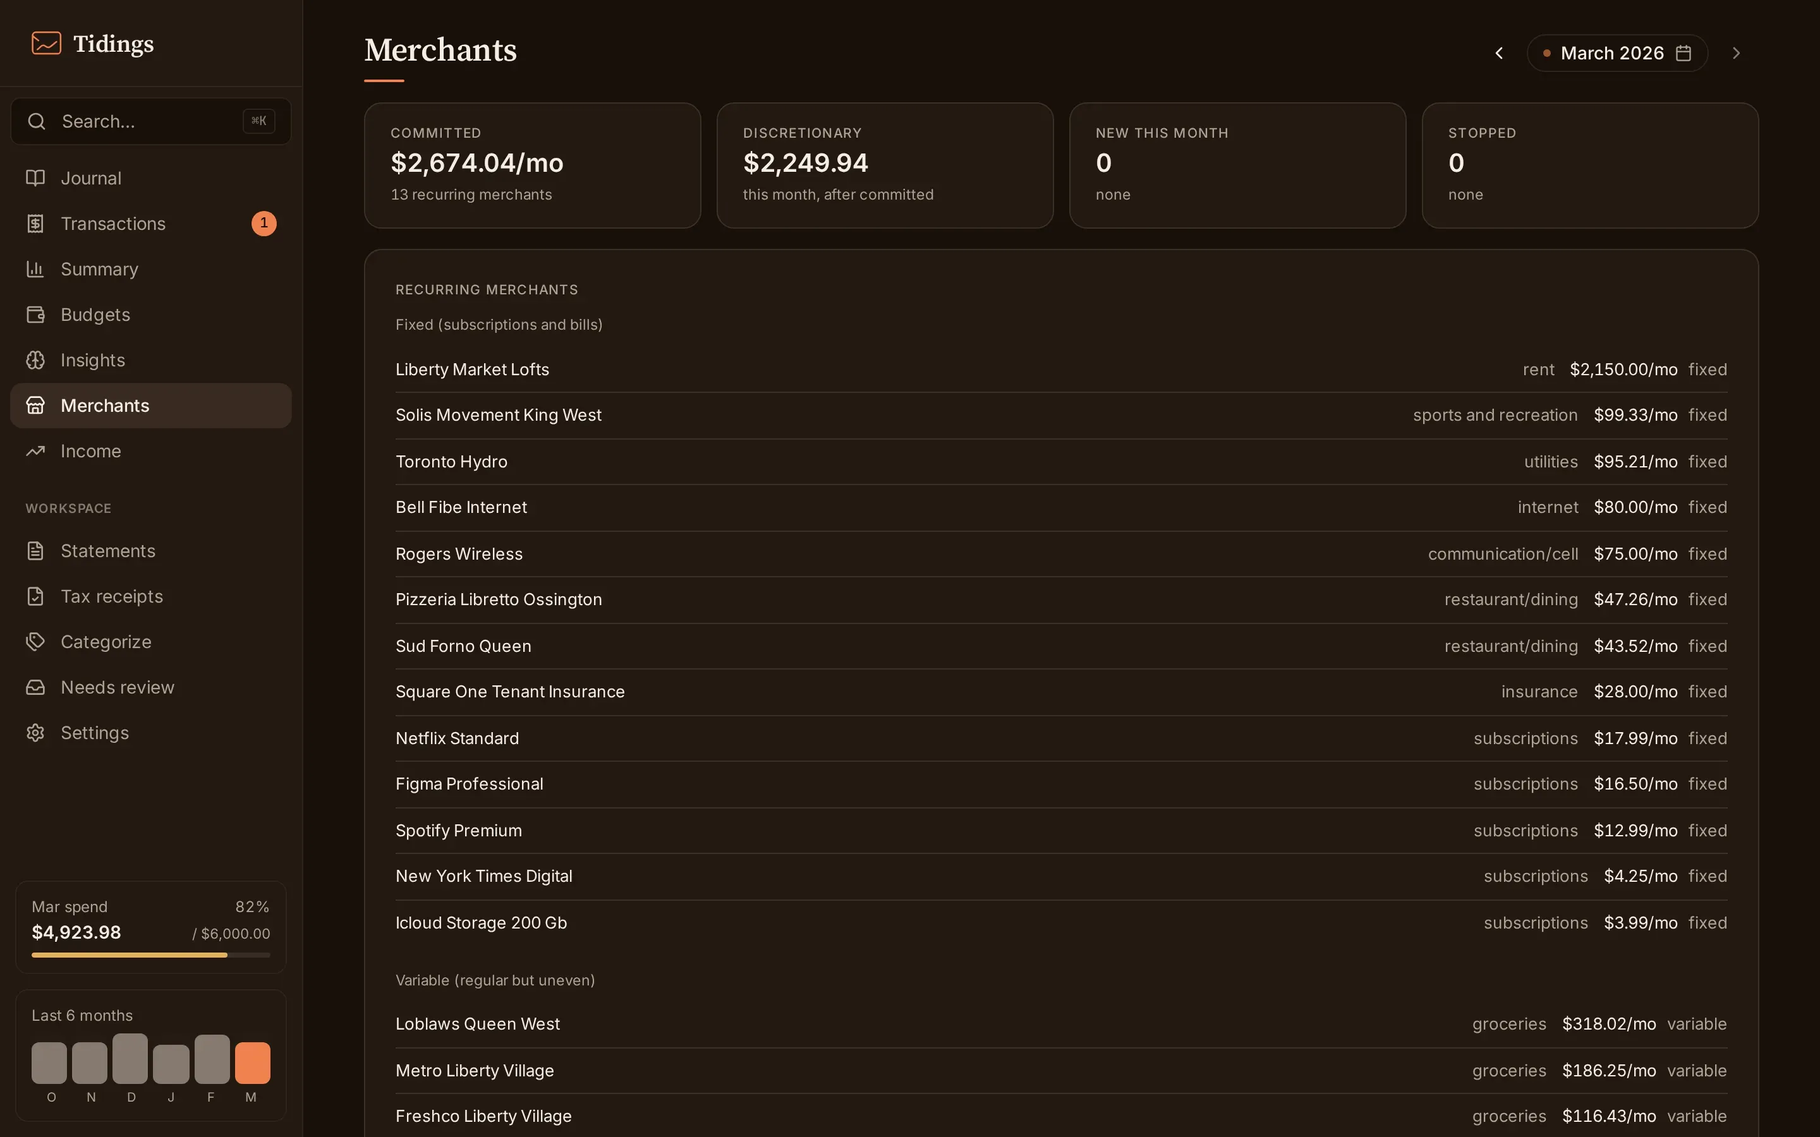Select the D bar in Last 6 months chart

coord(130,1059)
